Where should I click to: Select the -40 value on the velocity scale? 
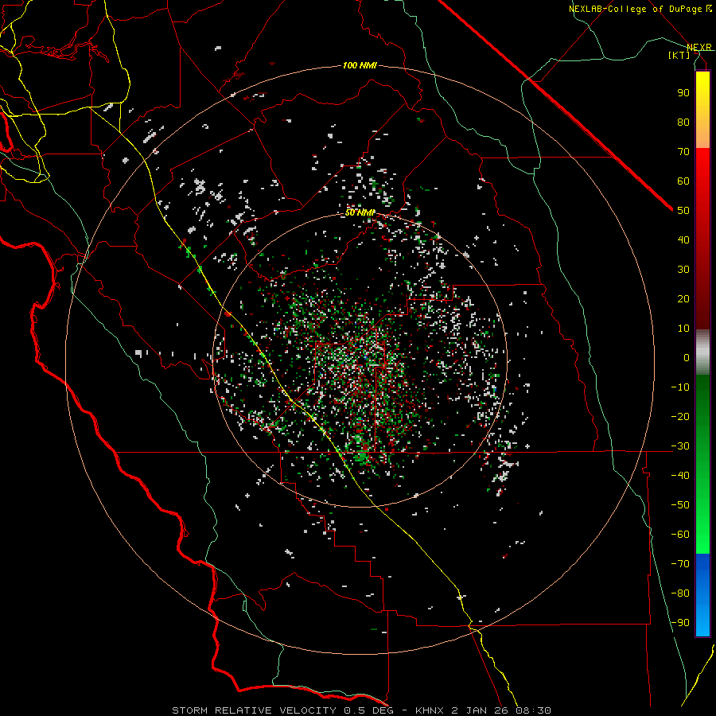[x=680, y=476]
